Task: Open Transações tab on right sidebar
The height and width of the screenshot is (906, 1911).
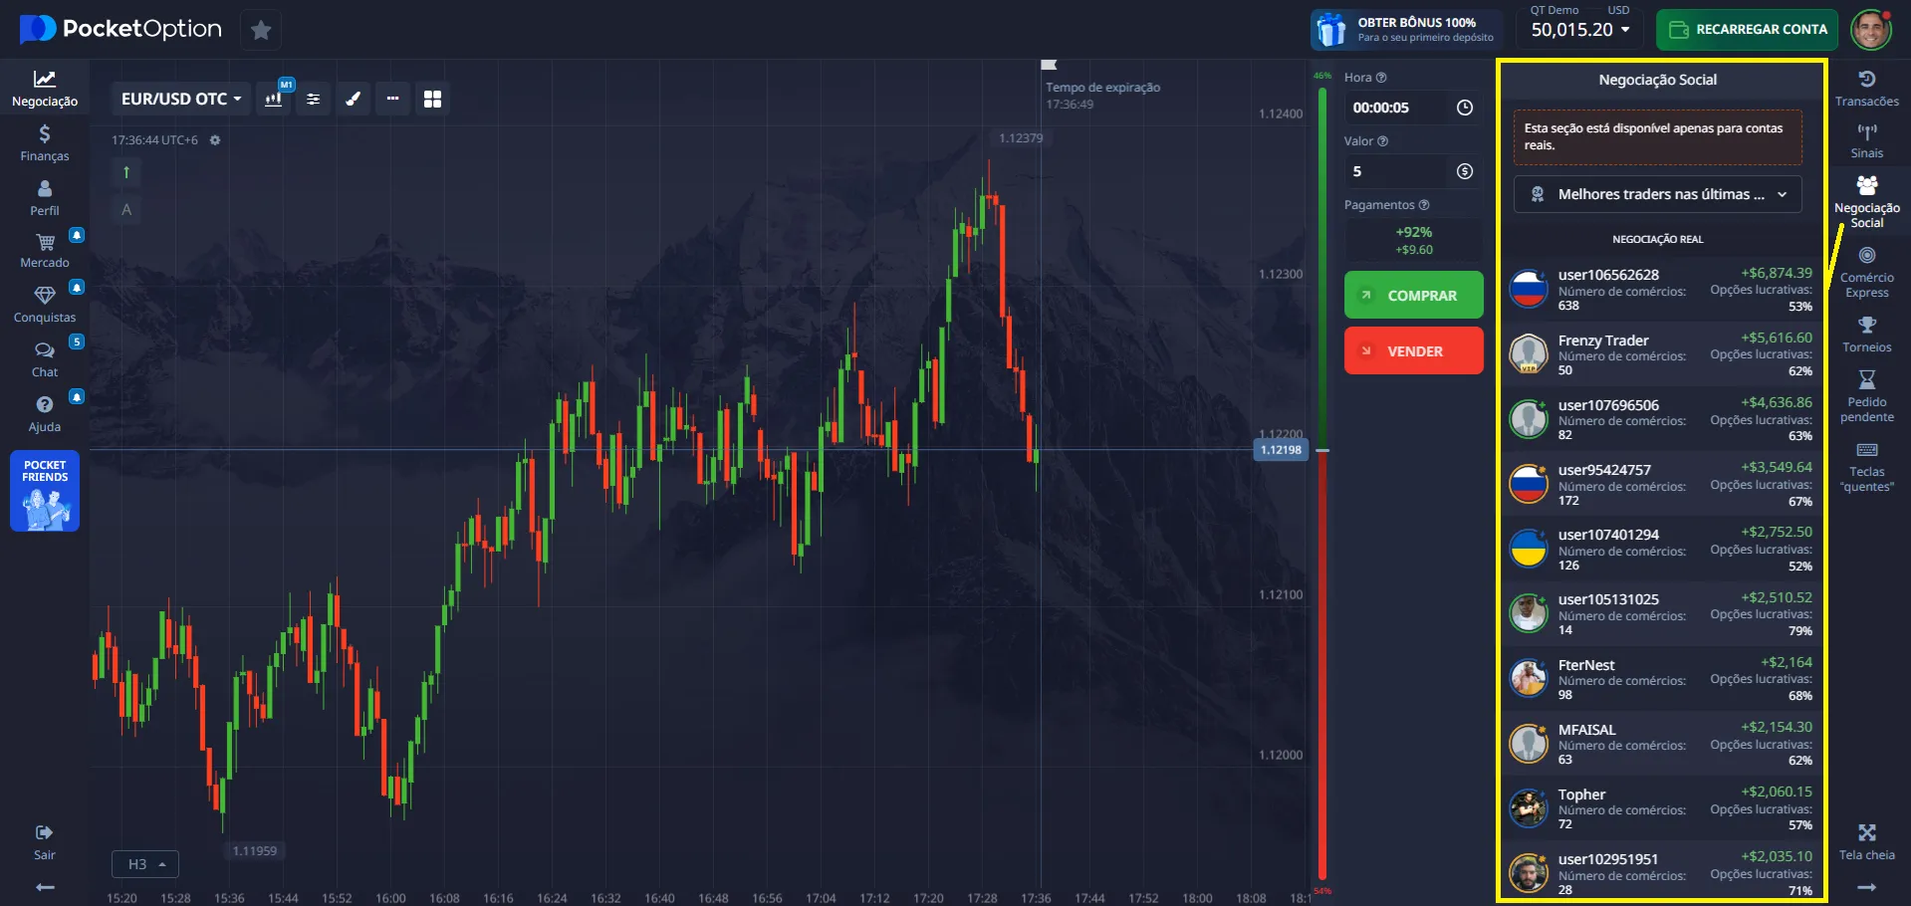Action: pyautogui.click(x=1866, y=88)
